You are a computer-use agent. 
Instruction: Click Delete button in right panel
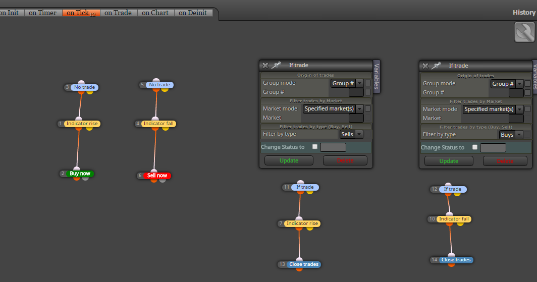point(505,161)
